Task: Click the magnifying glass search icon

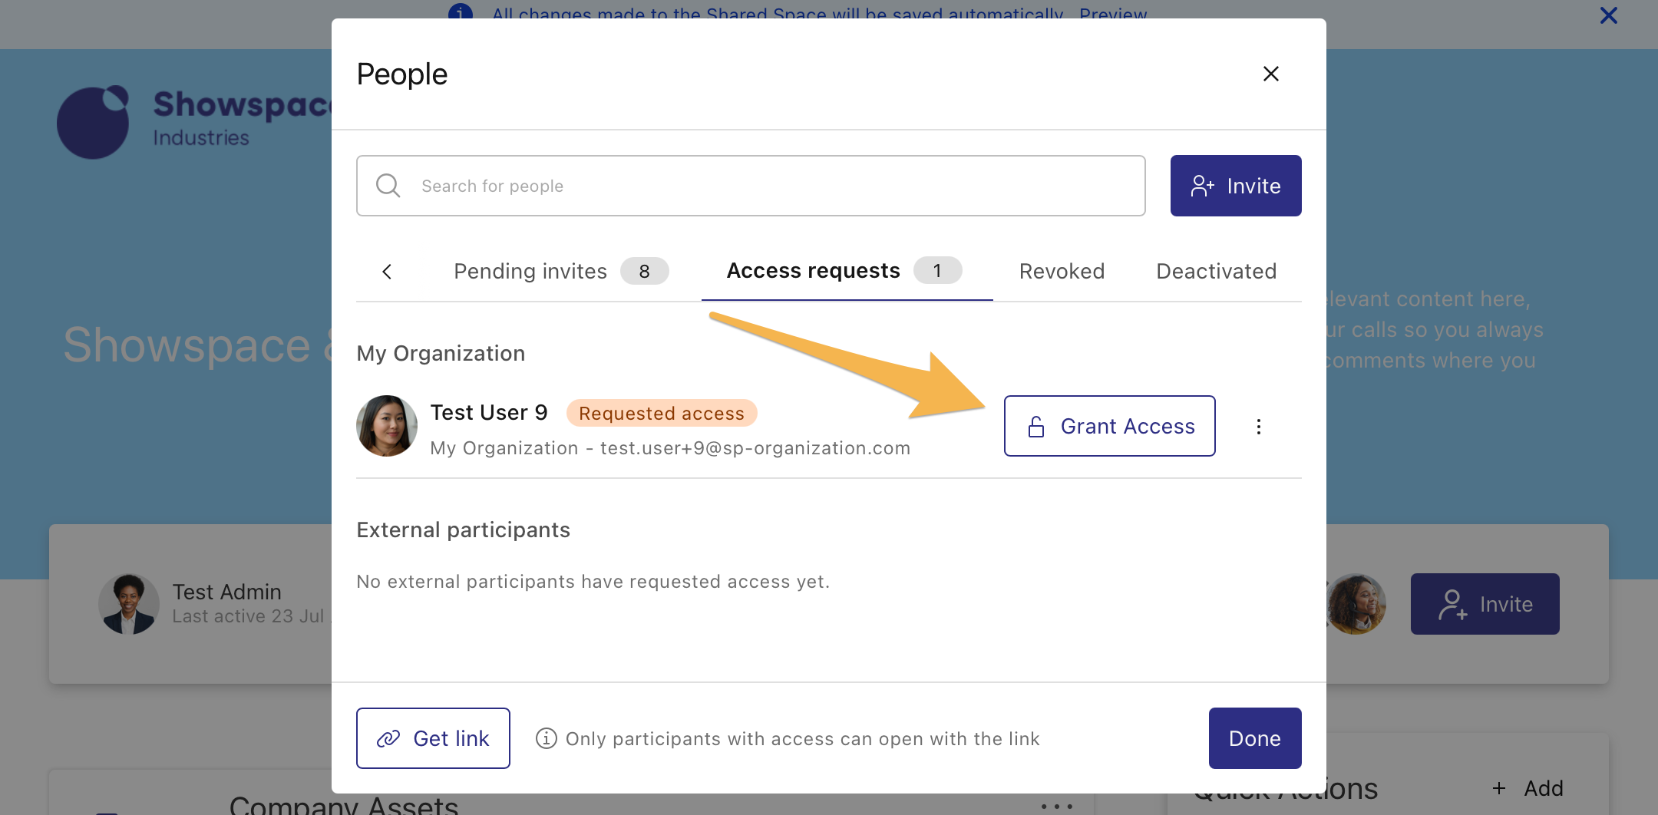Action: [x=388, y=185]
